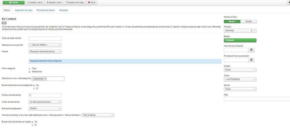Open the Acceso dropdown
This screenshot has height=128, width=290.
pyautogui.click(x=240, y=70)
